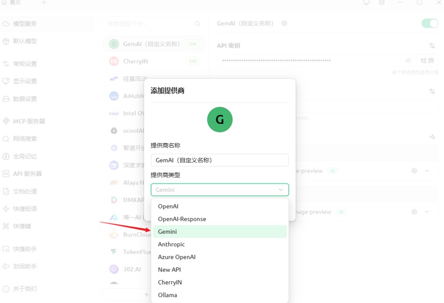
Task: Toggle the CherryIN ON switch
Action: click(193, 61)
